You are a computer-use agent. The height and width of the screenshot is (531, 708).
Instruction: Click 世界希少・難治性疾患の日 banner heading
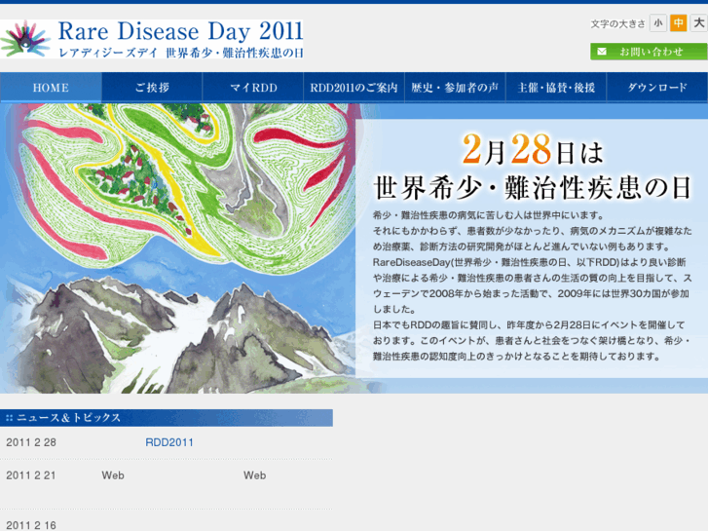pyautogui.click(x=533, y=187)
